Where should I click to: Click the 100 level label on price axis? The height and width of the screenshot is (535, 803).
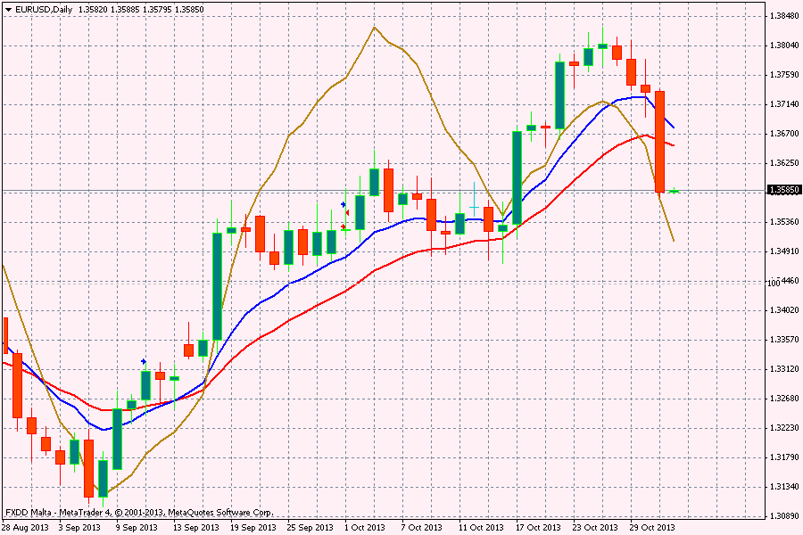774,283
